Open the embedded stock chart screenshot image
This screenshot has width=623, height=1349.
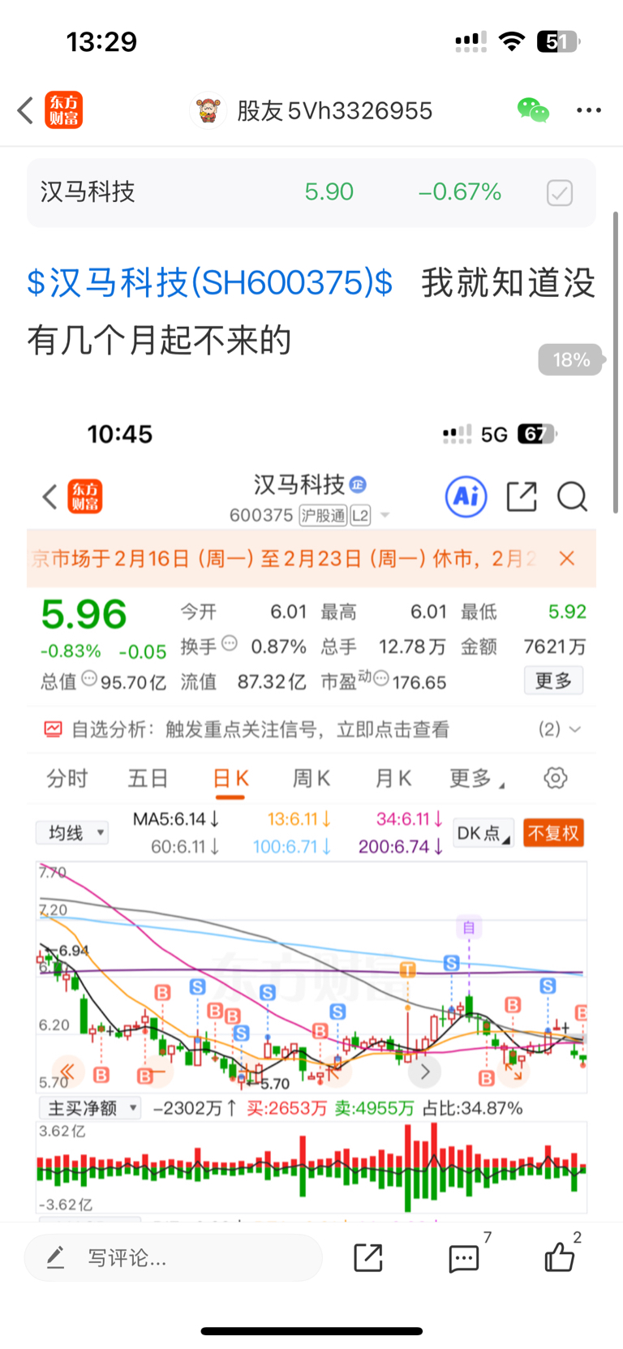(311, 815)
